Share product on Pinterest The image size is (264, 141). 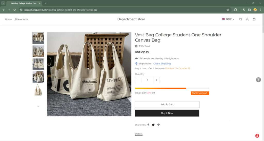point(158,125)
